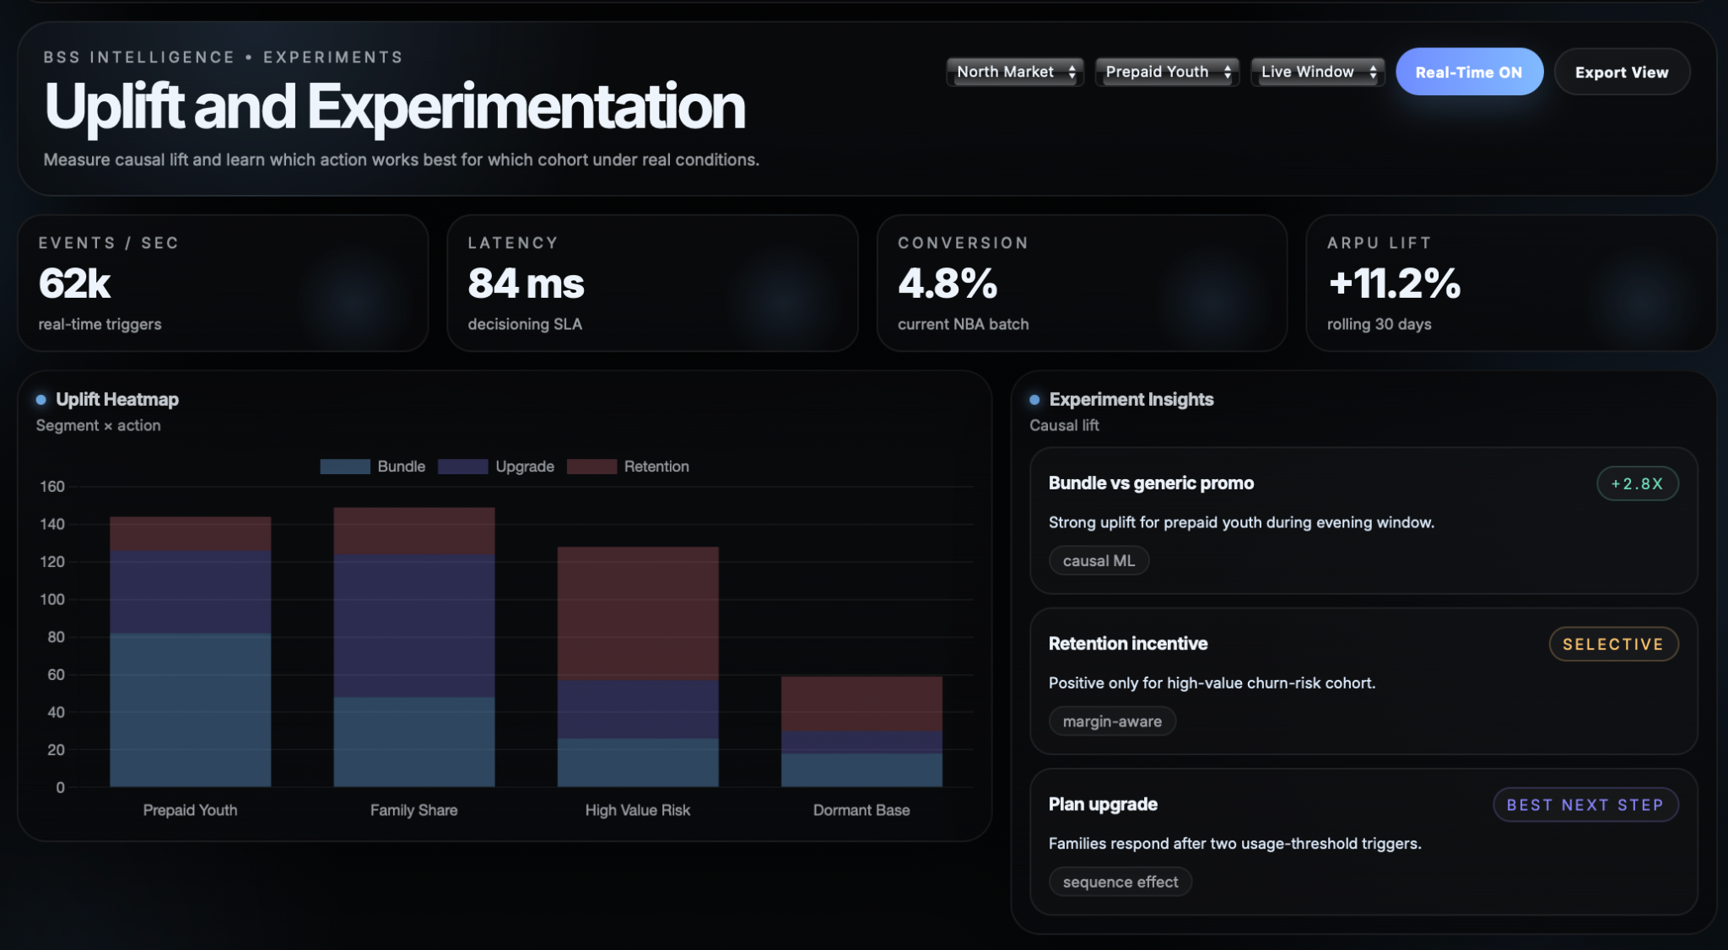This screenshot has height=950, width=1728.
Task: Select the causal ML tag
Action: 1098,561
